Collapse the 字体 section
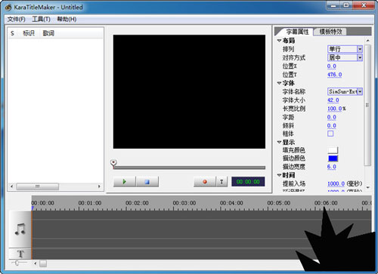Viewport: 378px width, 274px height. [x=279, y=83]
